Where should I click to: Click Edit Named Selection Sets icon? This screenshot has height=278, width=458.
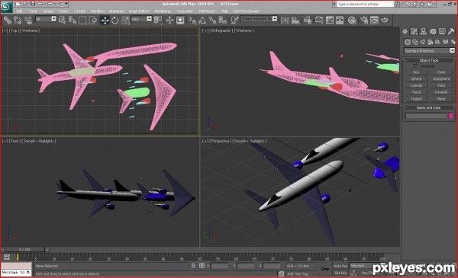(x=234, y=20)
